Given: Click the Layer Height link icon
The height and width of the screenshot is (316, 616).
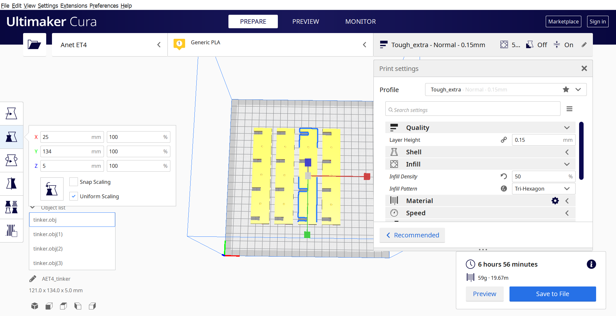Looking at the screenshot, I should 504,140.
